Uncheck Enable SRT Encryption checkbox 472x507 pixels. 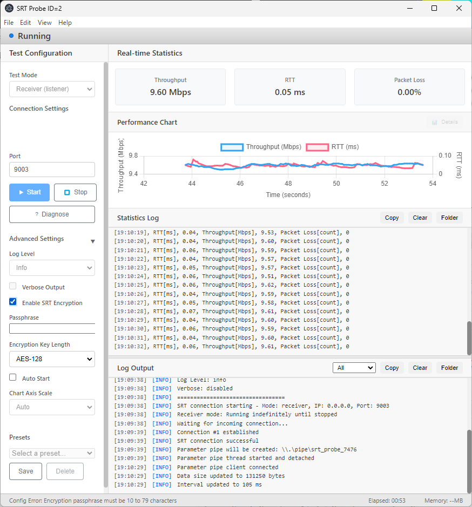13,302
